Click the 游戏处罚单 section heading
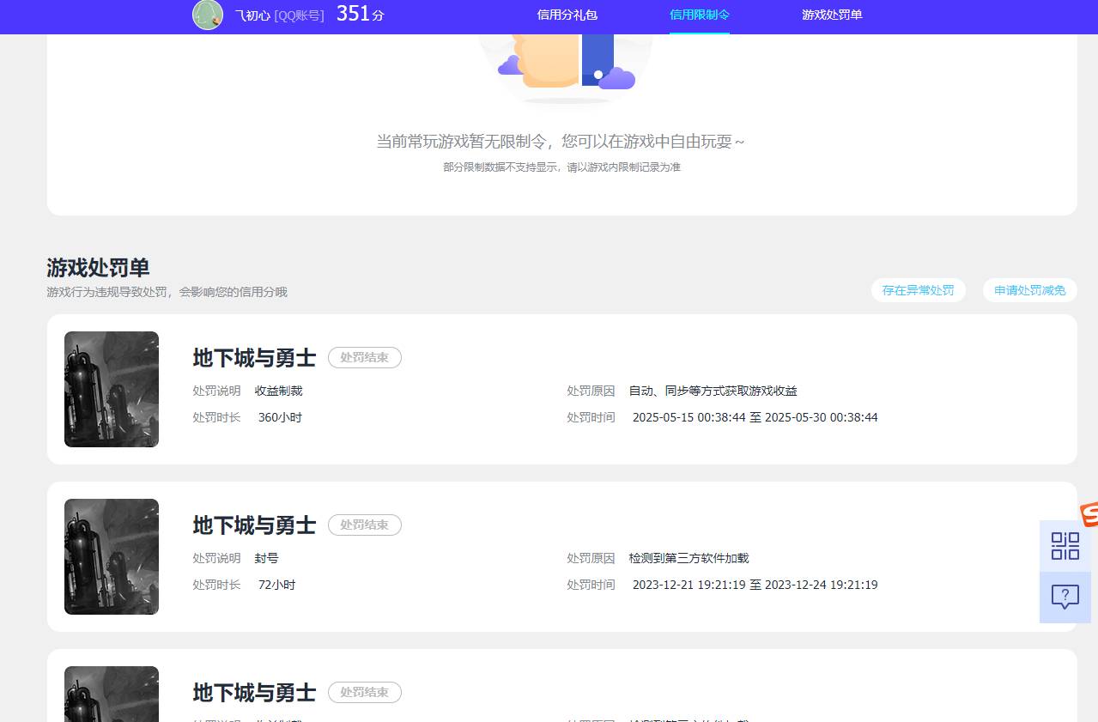The width and height of the screenshot is (1098, 722). [97, 268]
